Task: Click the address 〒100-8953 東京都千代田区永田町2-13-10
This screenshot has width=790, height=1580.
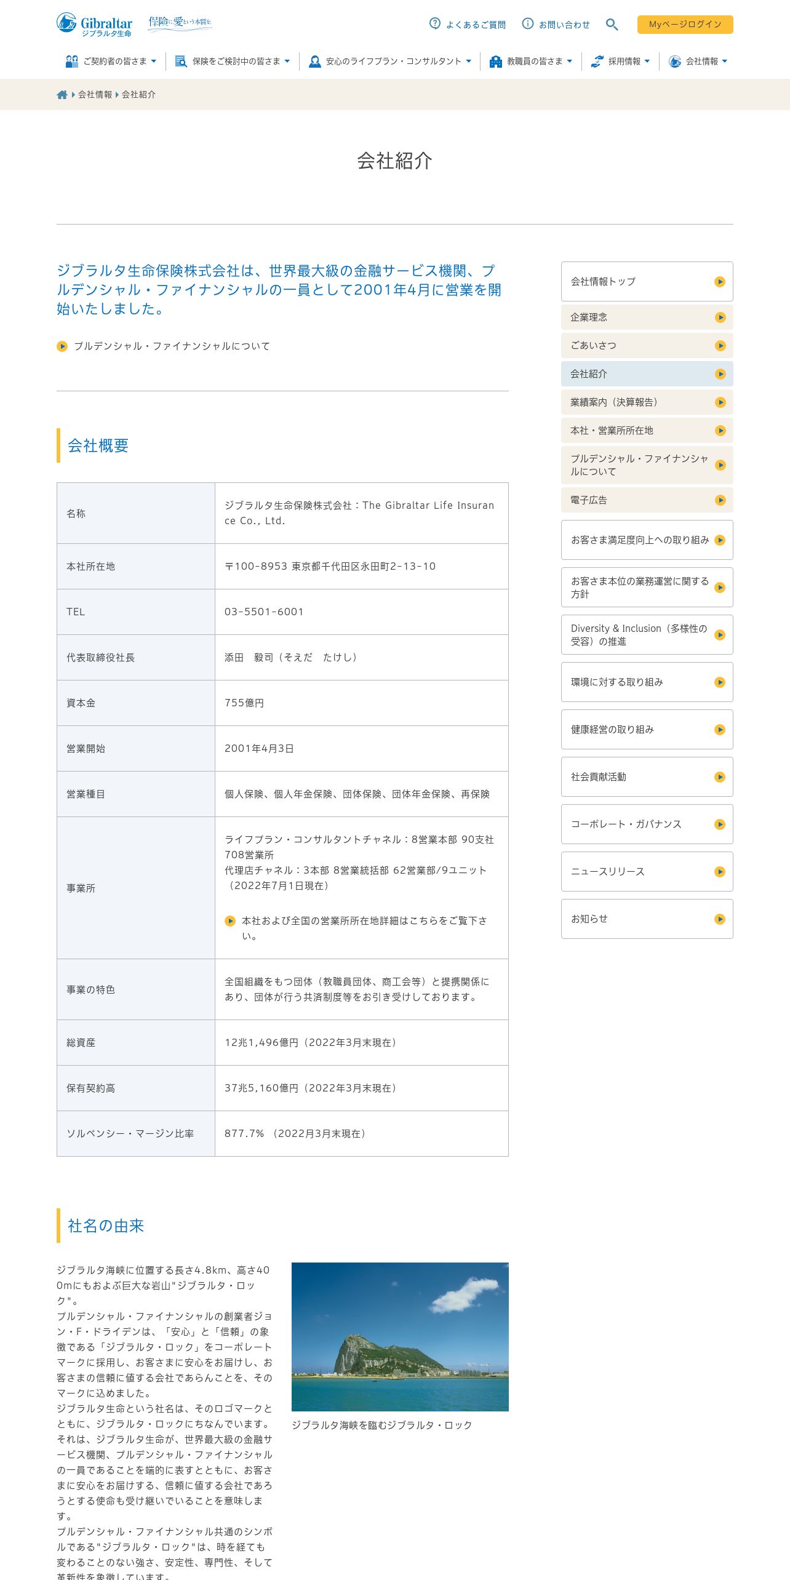Action: click(330, 566)
